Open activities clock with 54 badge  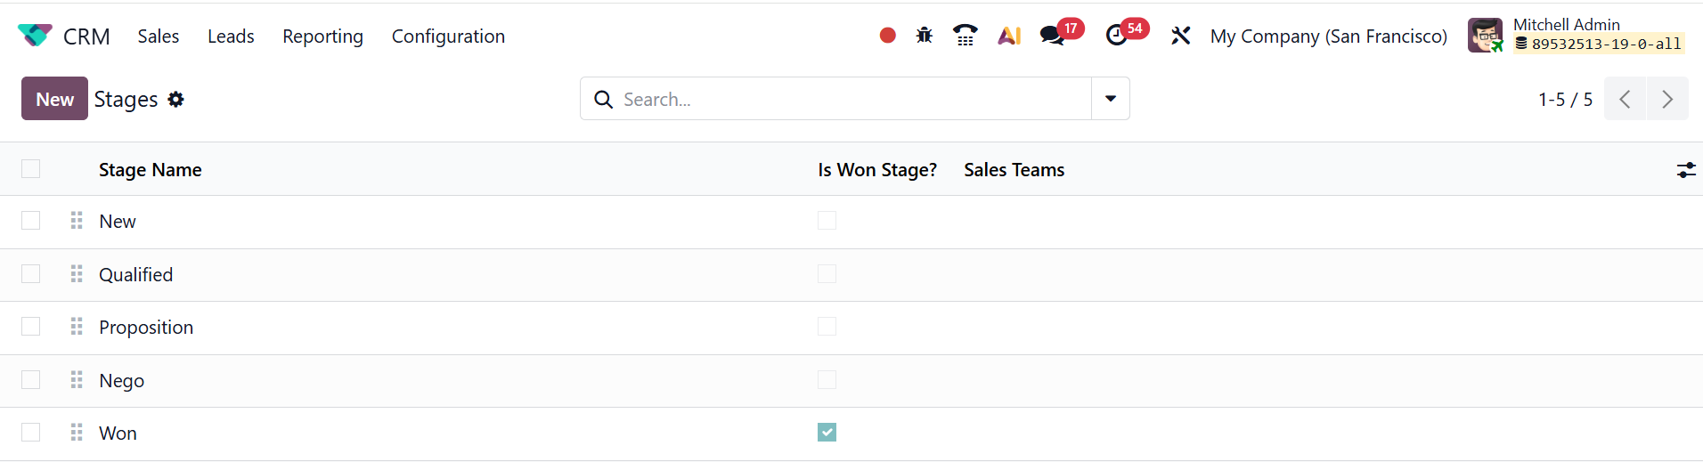[1117, 36]
